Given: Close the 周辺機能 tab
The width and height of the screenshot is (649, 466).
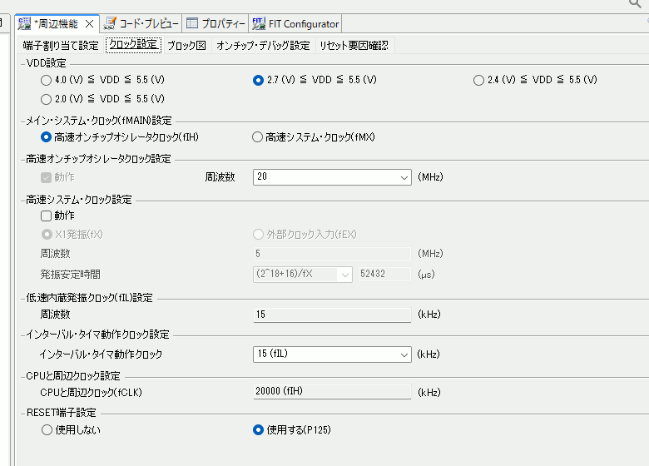Looking at the screenshot, I should [89, 24].
